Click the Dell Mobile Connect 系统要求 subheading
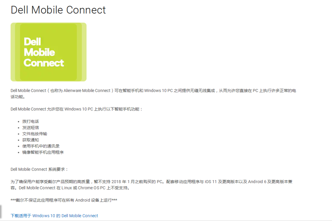This screenshot has width=332, height=221. point(39,169)
